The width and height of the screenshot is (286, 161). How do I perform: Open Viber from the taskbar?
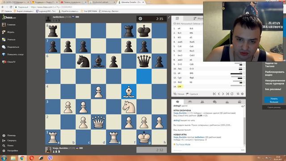(x=50, y=158)
